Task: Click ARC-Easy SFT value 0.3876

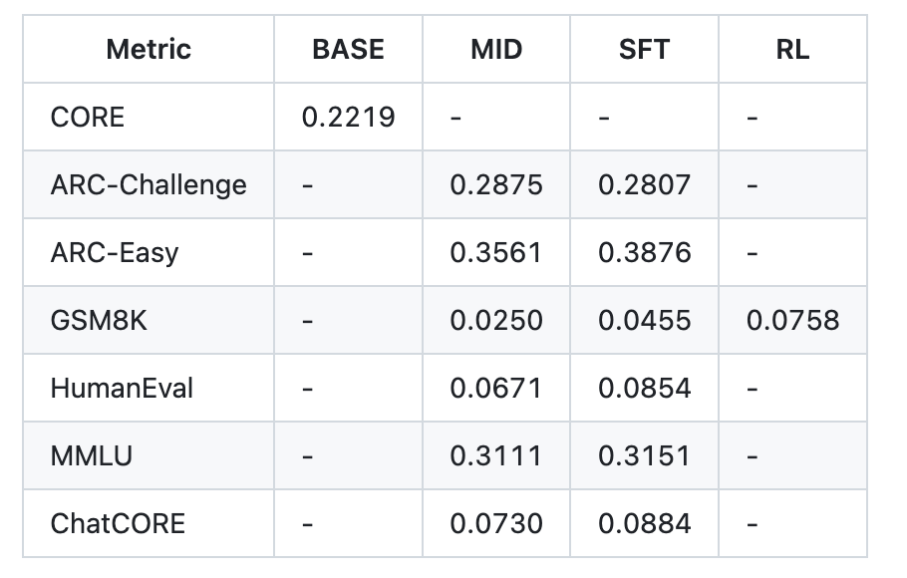Action: tap(644, 252)
